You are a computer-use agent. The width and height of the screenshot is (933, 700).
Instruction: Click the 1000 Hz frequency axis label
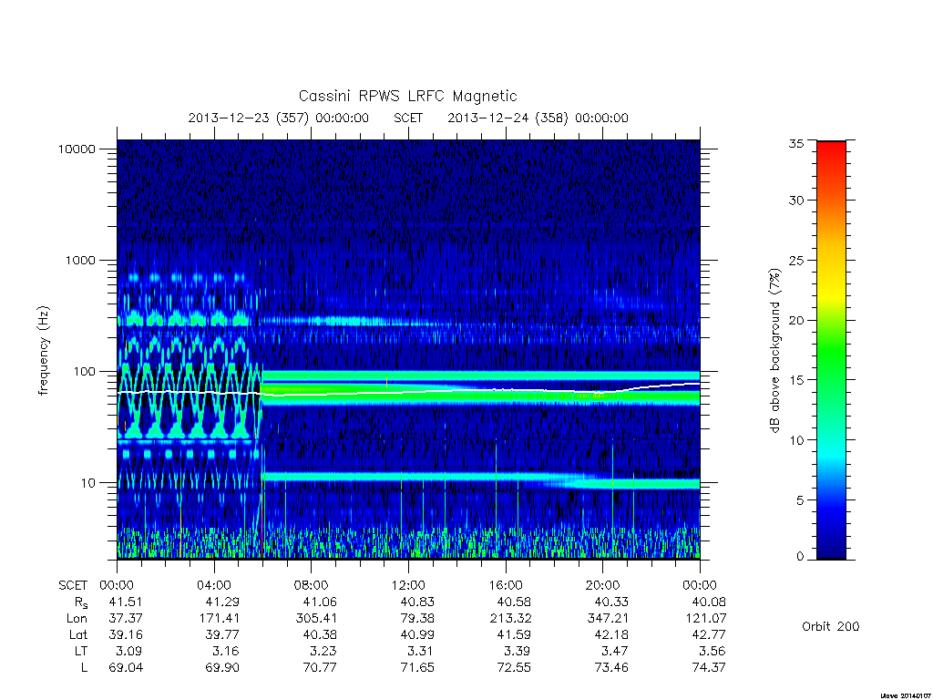click(80, 261)
